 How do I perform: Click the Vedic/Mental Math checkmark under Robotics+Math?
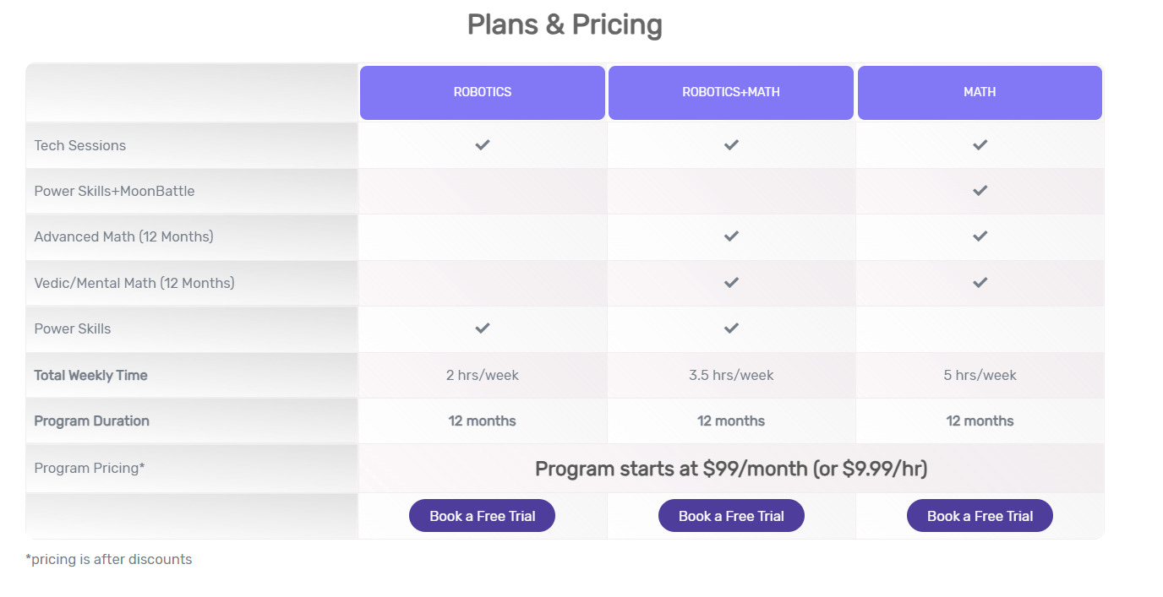pyautogui.click(x=731, y=283)
